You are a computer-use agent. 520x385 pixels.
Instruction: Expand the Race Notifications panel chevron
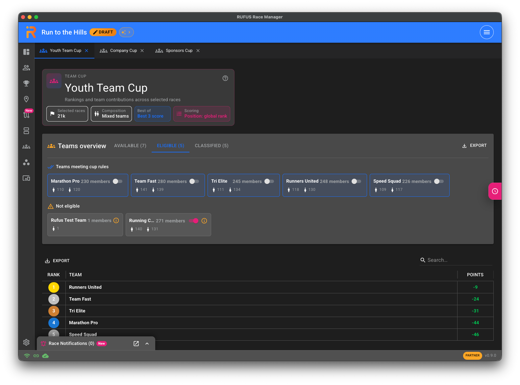pos(147,344)
